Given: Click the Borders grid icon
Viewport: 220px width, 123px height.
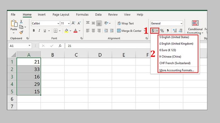Looking at the screenshot, I should click(56, 31).
